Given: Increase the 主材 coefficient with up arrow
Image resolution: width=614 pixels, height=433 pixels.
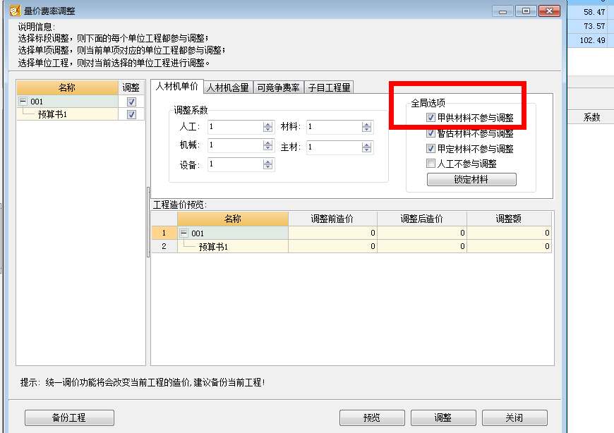Looking at the screenshot, I should click(366, 145).
